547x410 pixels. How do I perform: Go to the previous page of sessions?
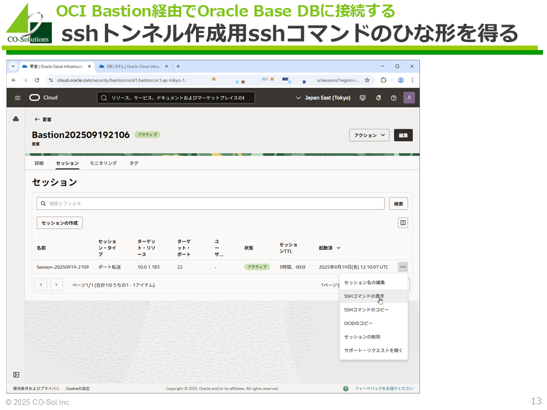tap(41, 285)
